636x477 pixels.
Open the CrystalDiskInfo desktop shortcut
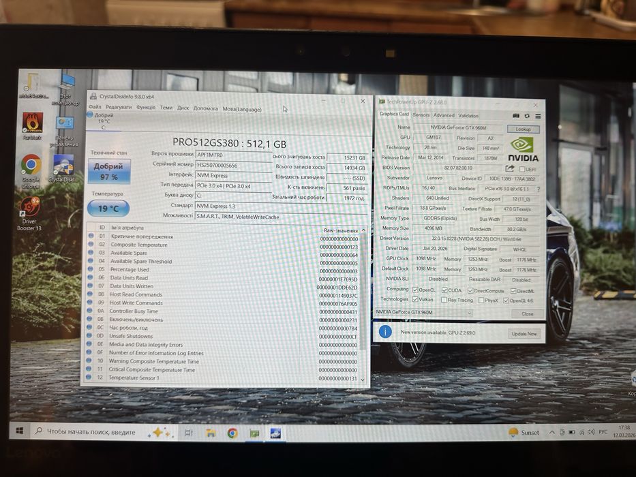click(x=63, y=168)
